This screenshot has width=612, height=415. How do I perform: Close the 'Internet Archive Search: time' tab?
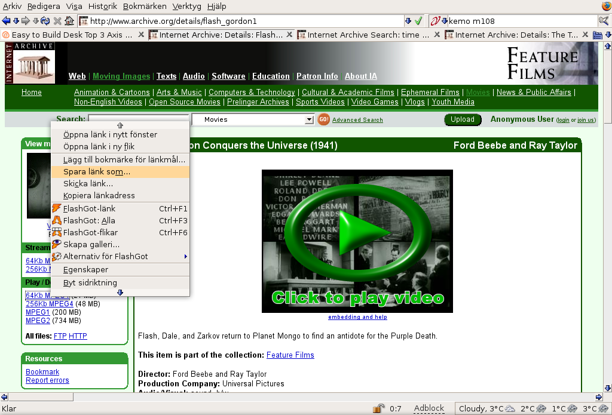pos(437,35)
